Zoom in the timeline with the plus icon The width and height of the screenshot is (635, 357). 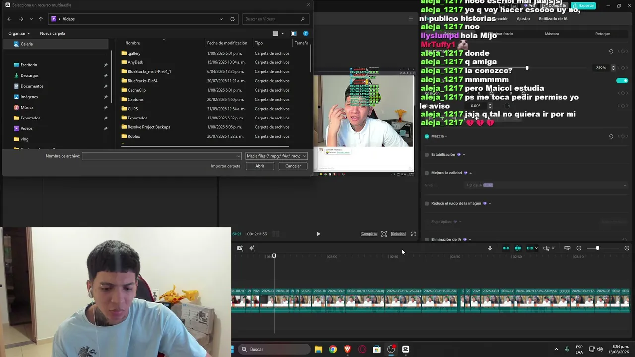(627, 248)
